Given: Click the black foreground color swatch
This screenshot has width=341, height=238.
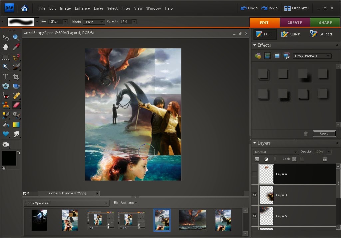Looking at the screenshot, I should [x=9, y=159].
